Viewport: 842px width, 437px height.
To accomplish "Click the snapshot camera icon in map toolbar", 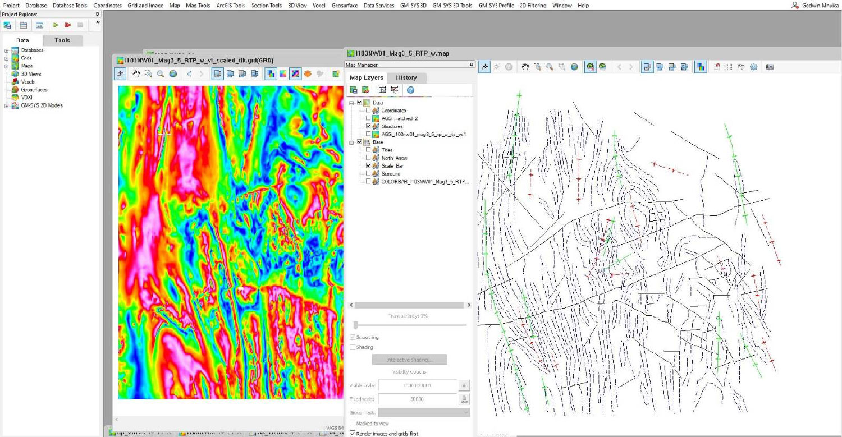I will (770, 67).
